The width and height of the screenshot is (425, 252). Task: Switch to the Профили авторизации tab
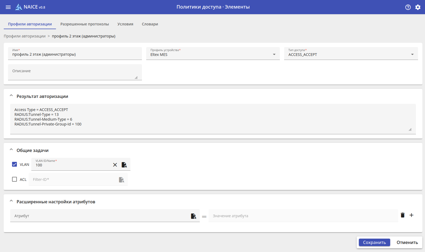pos(30,24)
